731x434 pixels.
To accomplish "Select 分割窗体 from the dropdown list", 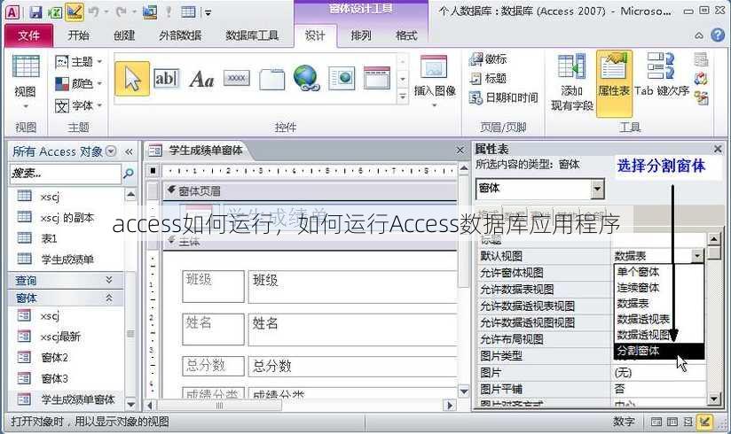I will [x=659, y=351].
